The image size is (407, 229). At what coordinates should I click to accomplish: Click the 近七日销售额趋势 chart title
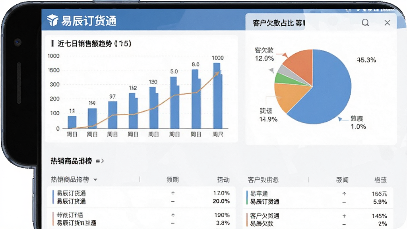coord(94,43)
